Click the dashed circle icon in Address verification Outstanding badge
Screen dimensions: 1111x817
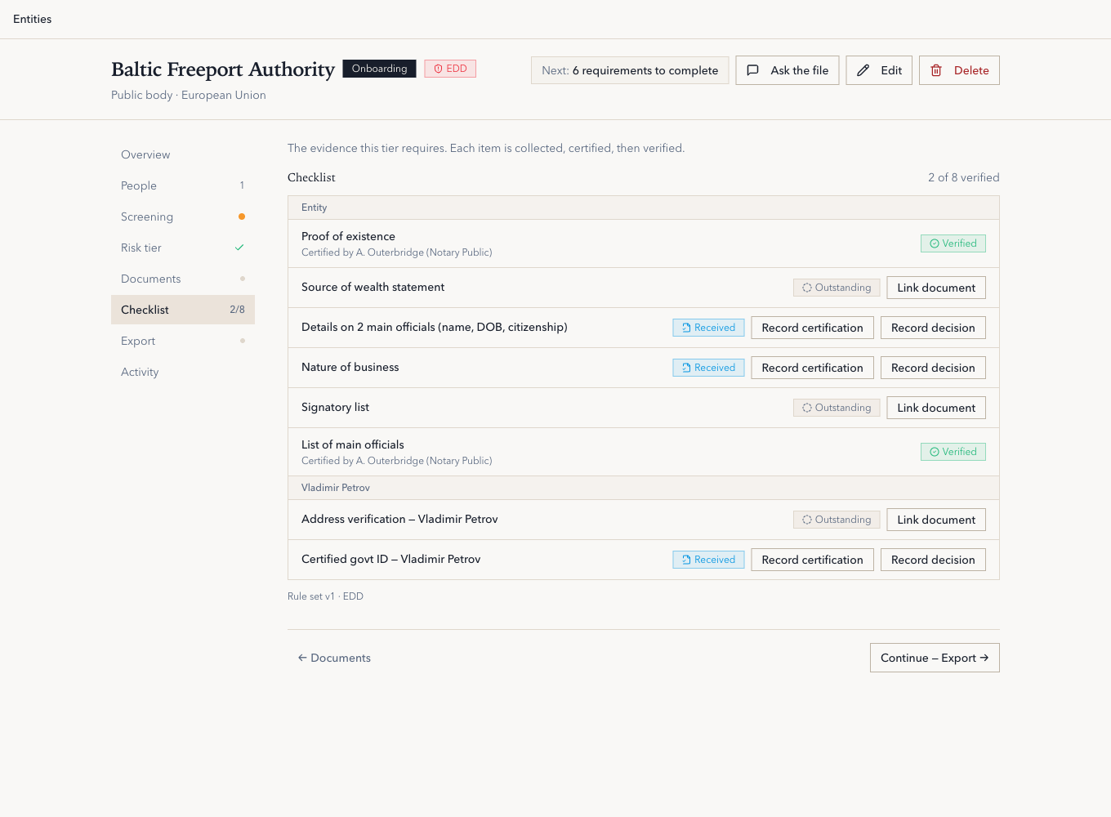(x=807, y=520)
